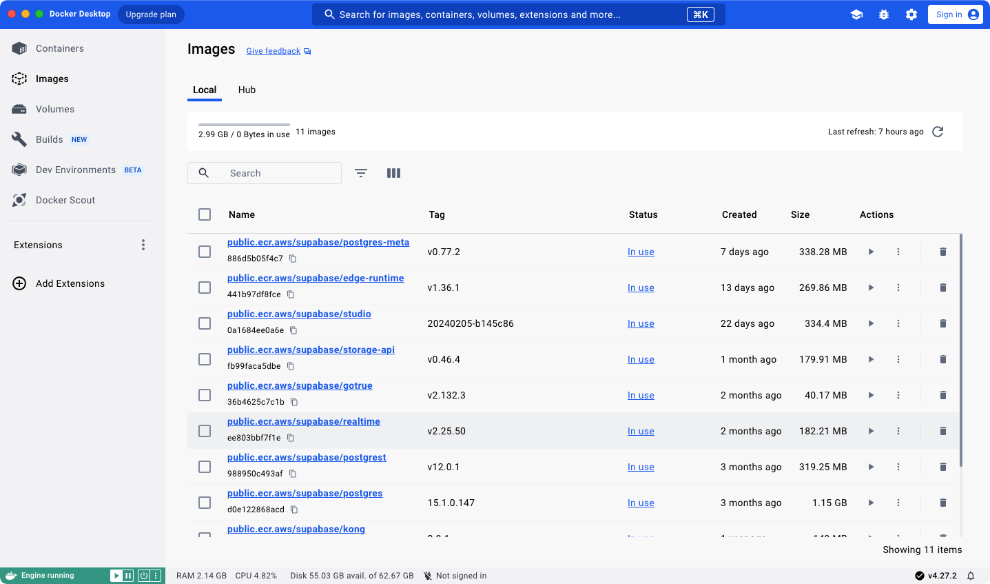Click the Sign in button
This screenshot has height=584, width=990.
click(x=955, y=14)
